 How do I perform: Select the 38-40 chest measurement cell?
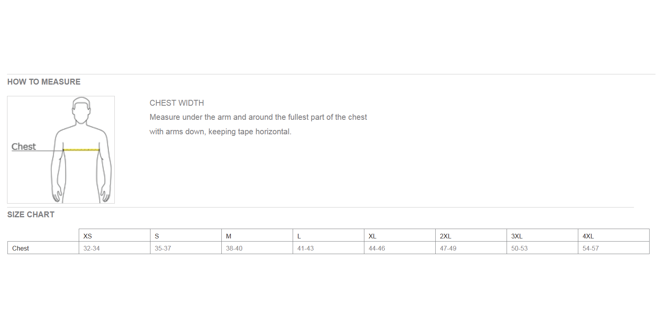point(257,248)
